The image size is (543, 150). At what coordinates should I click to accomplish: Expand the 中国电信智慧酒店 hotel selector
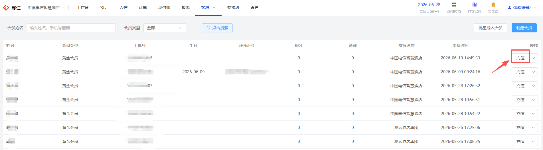tap(46, 8)
